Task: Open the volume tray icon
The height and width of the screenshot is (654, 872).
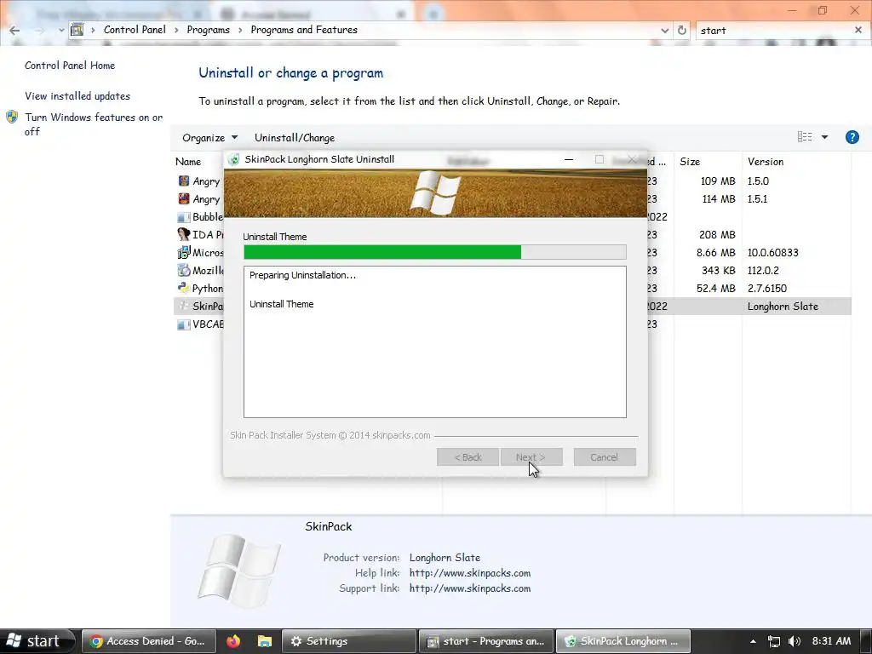Action: tap(795, 641)
